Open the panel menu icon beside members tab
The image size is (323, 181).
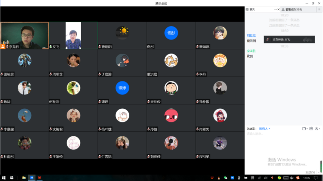click(319, 9)
